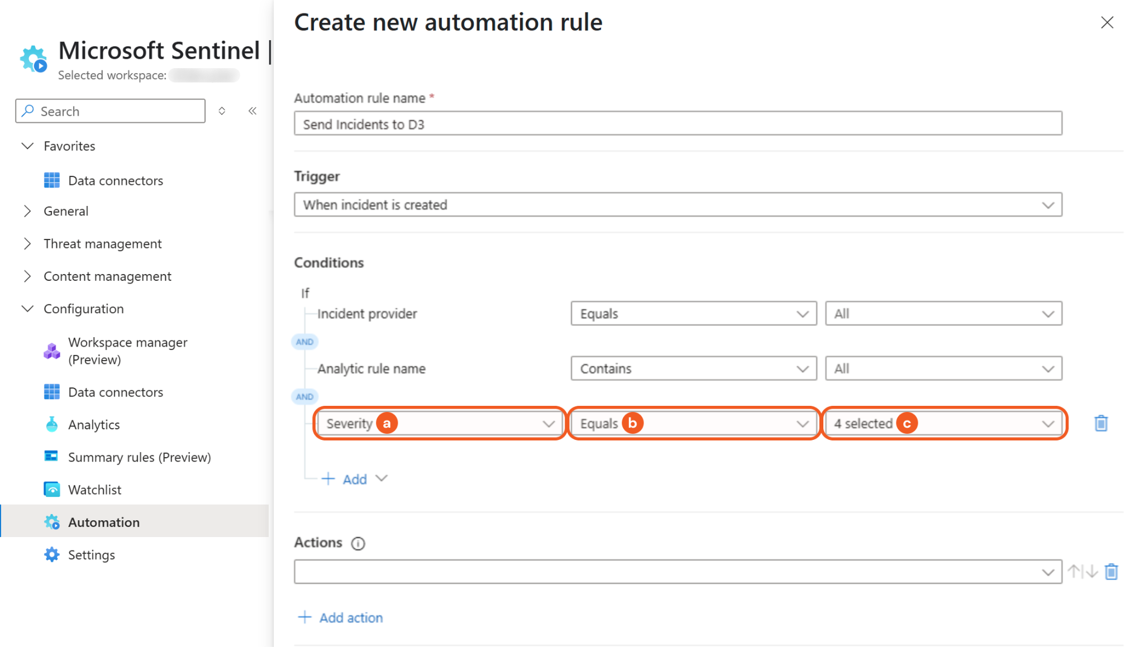Delete the Severity condition with trash icon
Image resolution: width=1144 pixels, height=647 pixels.
[1100, 424]
